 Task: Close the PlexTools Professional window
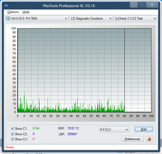pyautogui.click(x=152, y=5)
